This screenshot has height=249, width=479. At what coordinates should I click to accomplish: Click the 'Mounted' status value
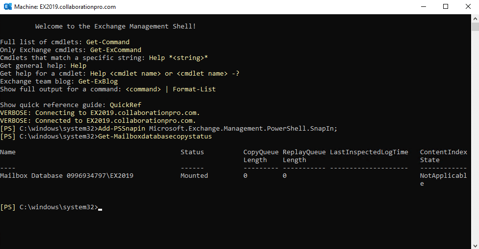click(x=194, y=176)
